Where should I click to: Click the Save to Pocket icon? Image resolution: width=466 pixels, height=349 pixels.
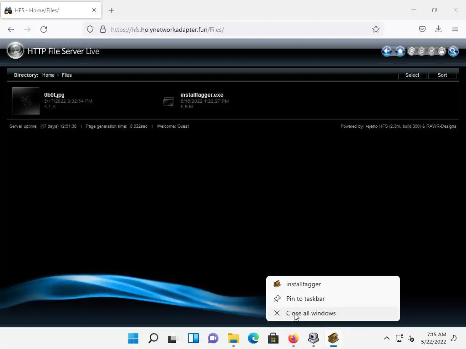coord(422,29)
